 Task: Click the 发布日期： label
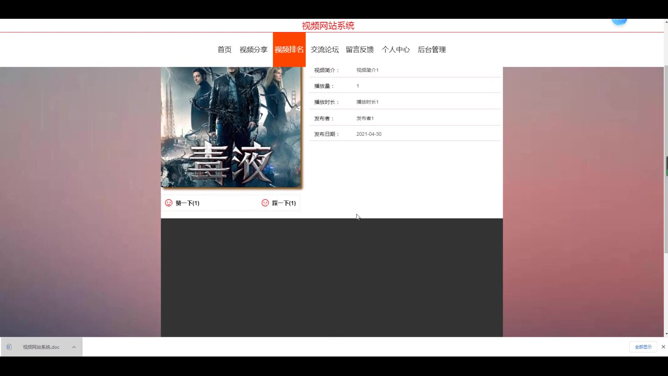click(327, 134)
